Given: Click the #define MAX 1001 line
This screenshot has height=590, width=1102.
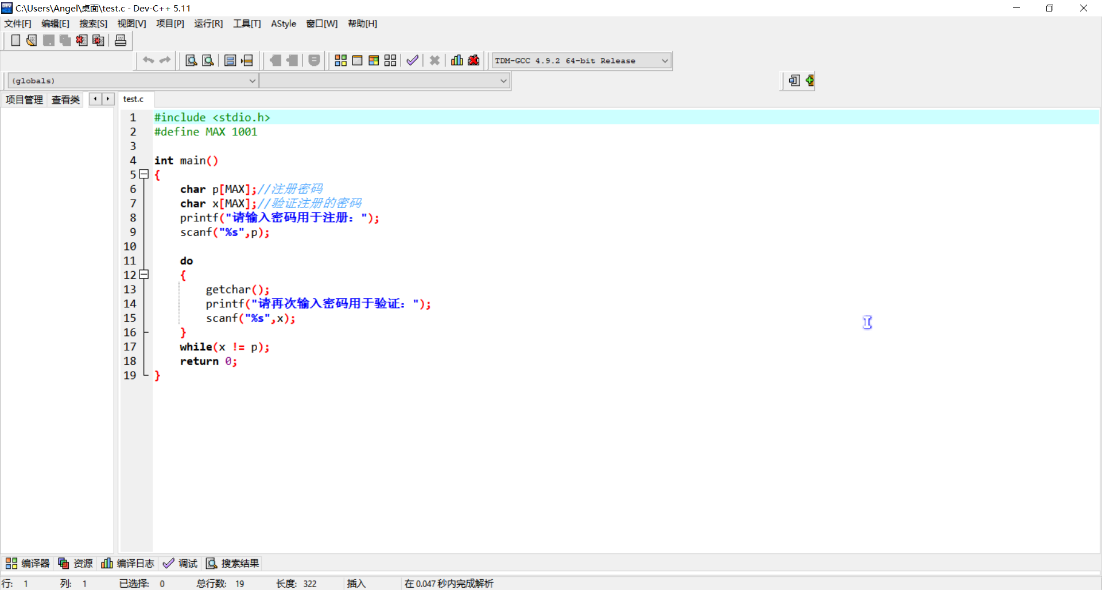Looking at the screenshot, I should coord(205,132).
